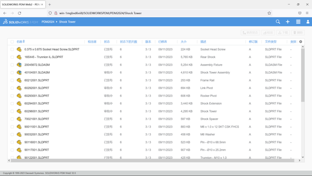Open file 0.375 x 0.875 Socket Head Screw.SLDPRT
Image resolution: width=312 pixels, height=176 pixels.
pos(52,49)
